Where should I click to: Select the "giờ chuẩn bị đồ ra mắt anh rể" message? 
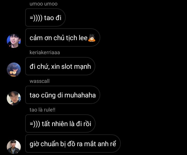[73, 144]
